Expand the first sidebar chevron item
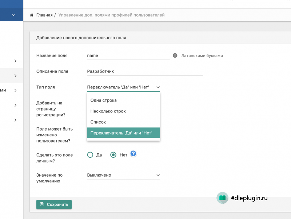 coord(15,61)
